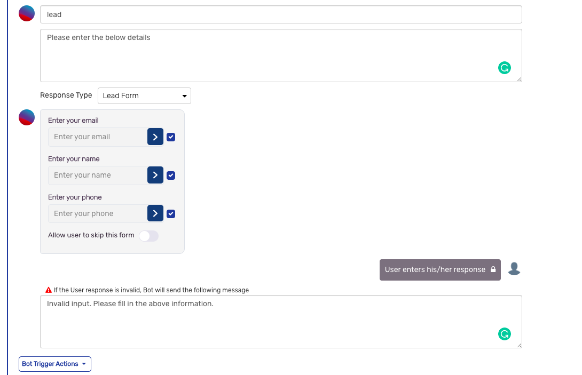This screenshot has width=582, height=375.
Task: Click the Grammarly icon in the message box
Action: [x=504, y=68]
